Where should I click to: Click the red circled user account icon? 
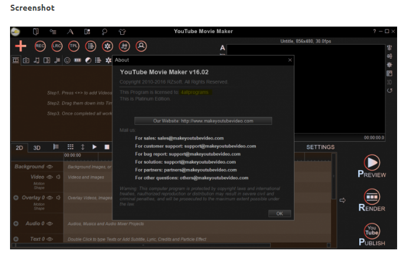[x=141, y=46]
